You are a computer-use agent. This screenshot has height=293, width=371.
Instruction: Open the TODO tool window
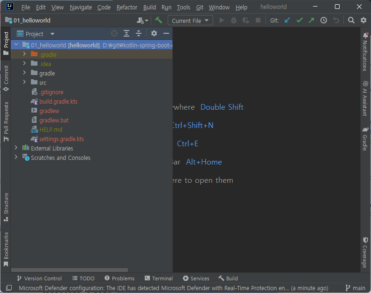click(x=83, y=278)
